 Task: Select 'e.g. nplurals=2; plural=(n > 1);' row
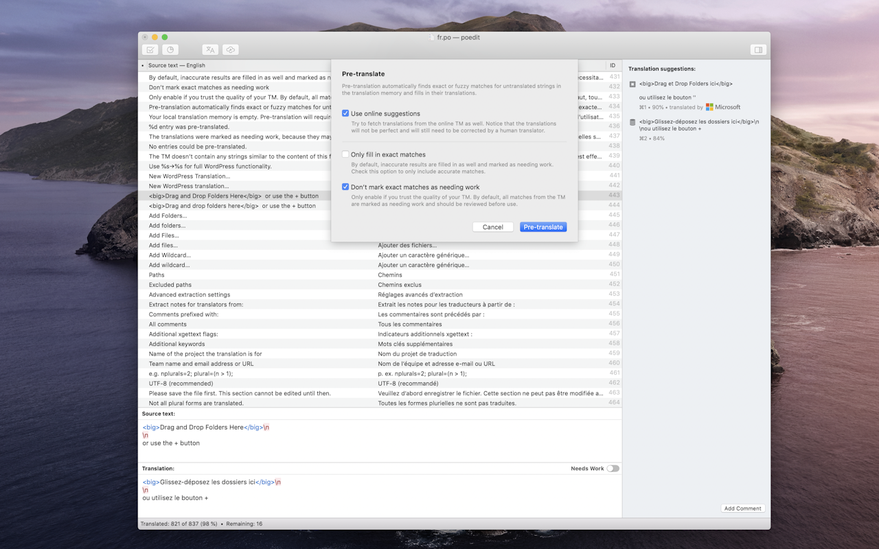pos(380,373)
